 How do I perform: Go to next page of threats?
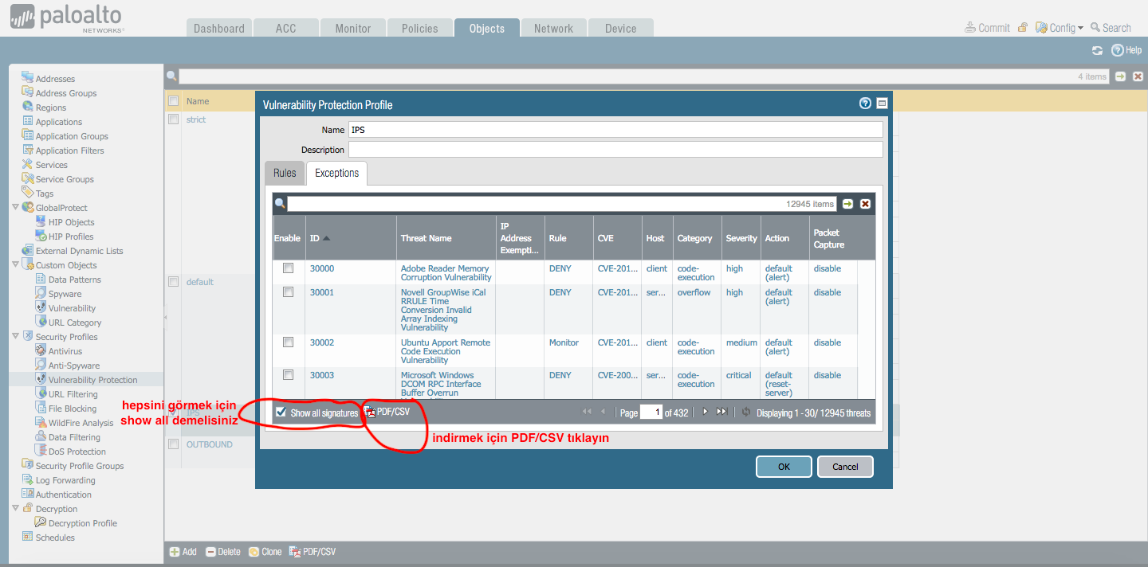click(x=705, y=412)
